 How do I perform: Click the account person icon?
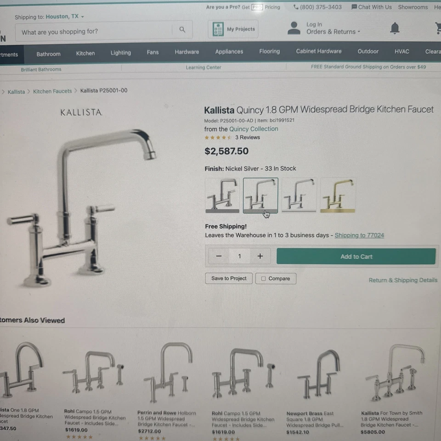[294, 28]
